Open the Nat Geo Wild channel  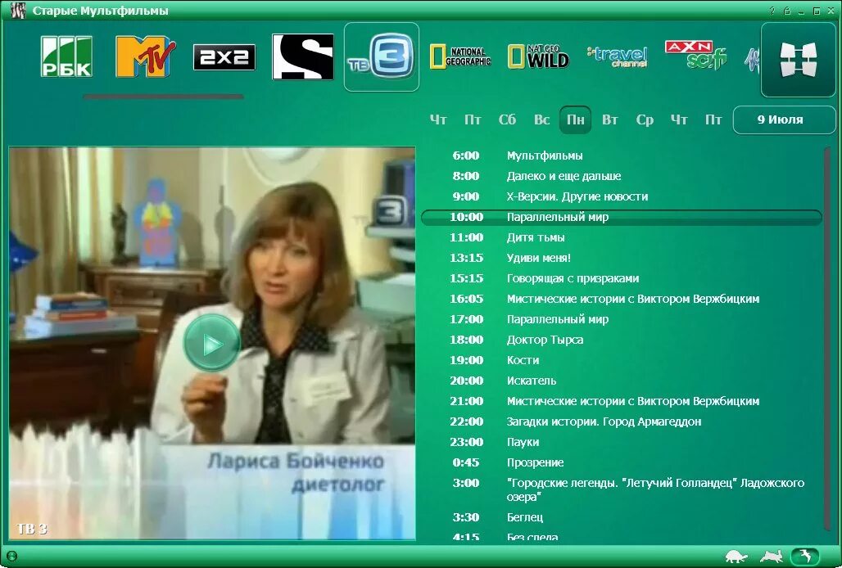(538, 56)
